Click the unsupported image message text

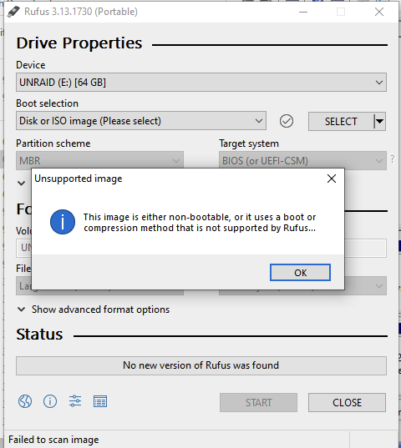[200, 223]
